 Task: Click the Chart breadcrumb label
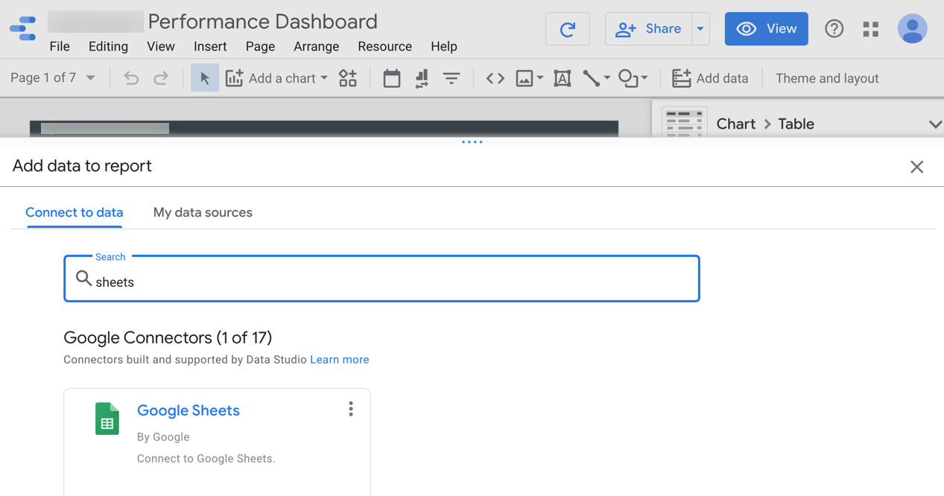click(x=736, y=124)
